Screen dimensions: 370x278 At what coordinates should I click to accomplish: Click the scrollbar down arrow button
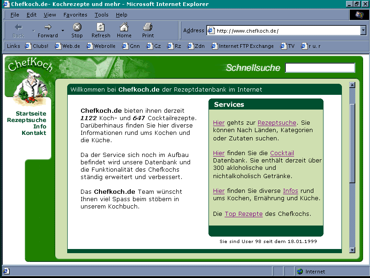[353, 250]
